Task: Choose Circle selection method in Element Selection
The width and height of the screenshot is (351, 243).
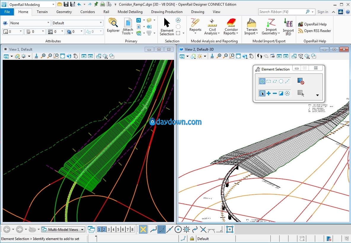Action: coord(281,81)
